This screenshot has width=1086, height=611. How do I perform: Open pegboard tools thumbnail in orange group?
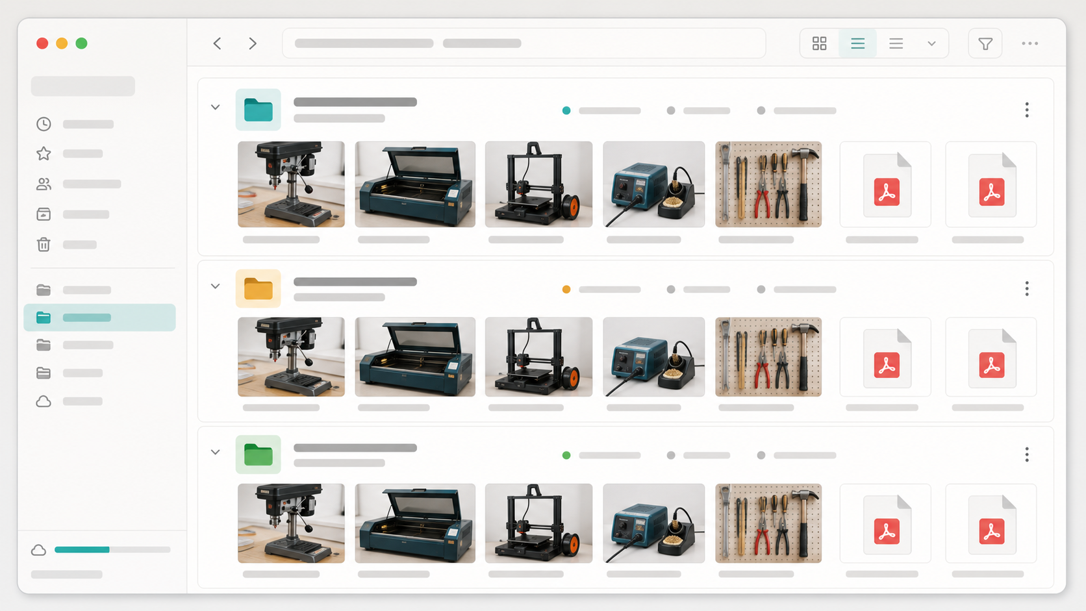point(768,357)
